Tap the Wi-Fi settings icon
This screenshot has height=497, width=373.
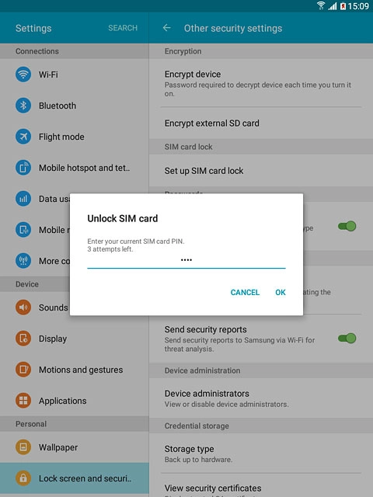pyautogui.click(x=23, y=75)
